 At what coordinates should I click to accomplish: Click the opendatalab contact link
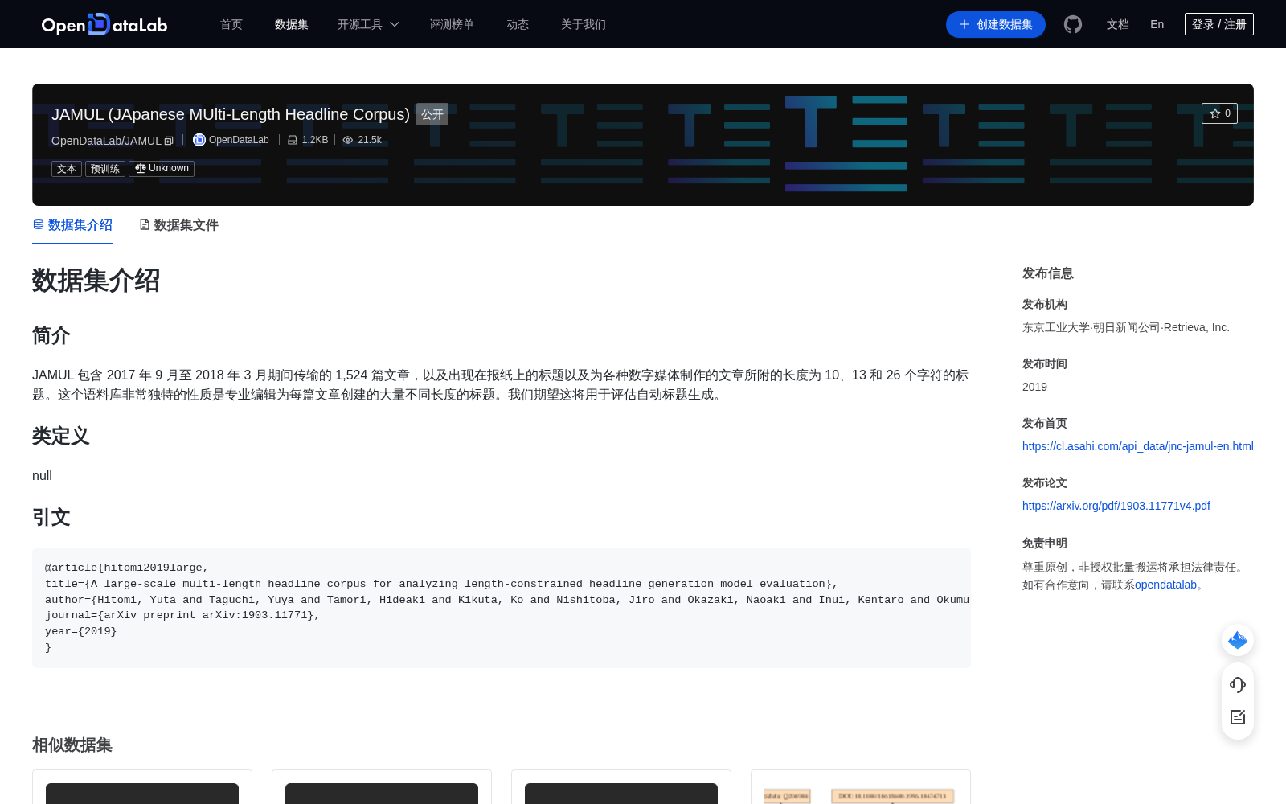click(x=1165, y=585)
